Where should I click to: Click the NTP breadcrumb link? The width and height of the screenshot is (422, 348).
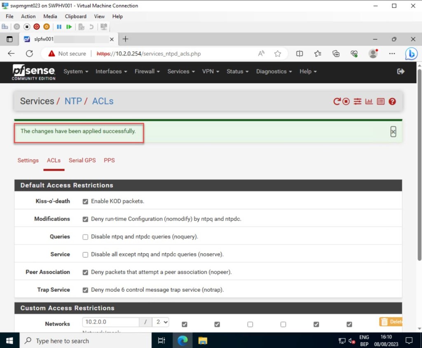73,101
